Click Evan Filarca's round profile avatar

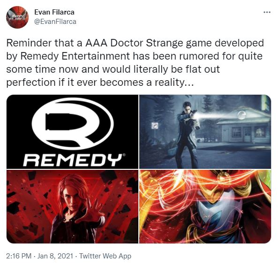tap(17, 17)
